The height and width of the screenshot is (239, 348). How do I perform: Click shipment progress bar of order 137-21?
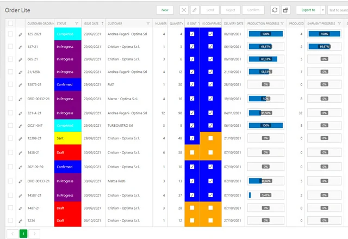(324, 46)
